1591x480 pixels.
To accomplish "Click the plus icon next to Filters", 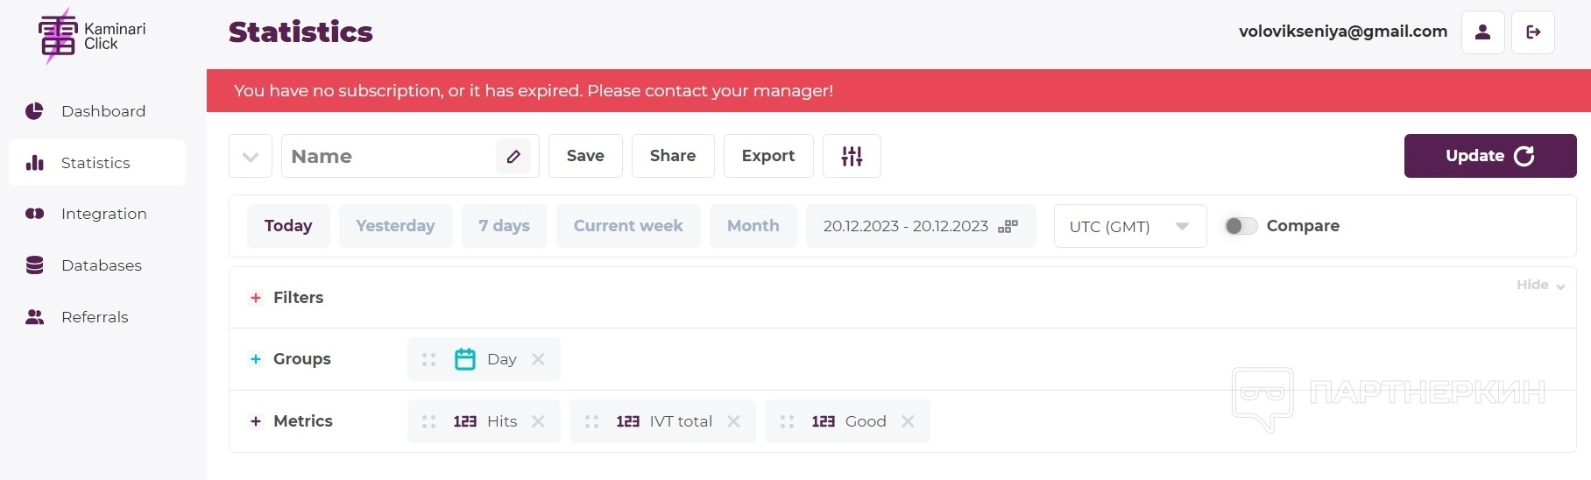I will 256,298.
